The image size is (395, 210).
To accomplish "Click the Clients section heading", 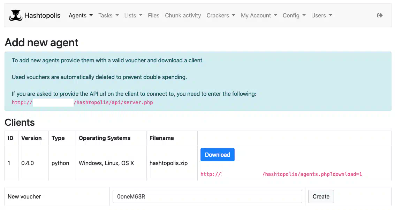I will tap(20, 123).
